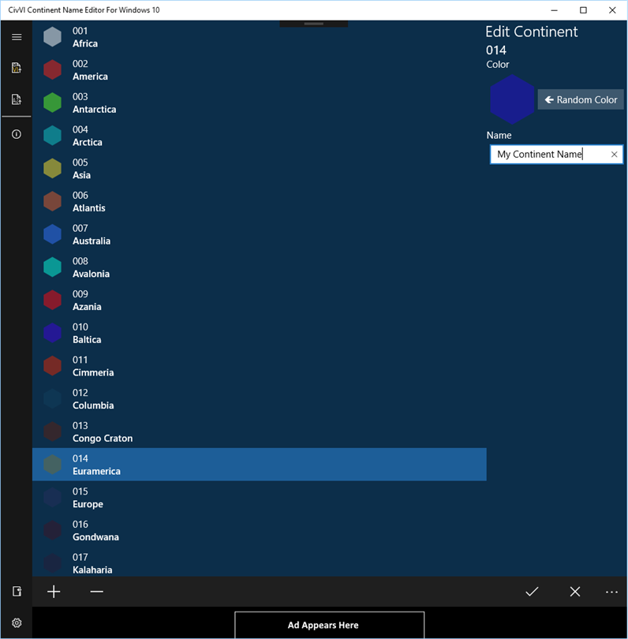
Task: Choose 005 Asia continent
Action: (260, 169)
